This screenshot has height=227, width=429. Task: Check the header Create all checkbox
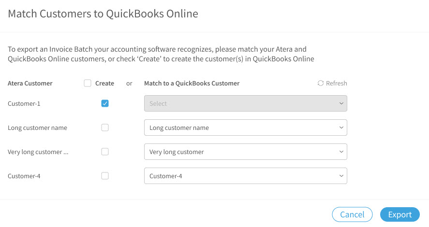click(87, 83)
